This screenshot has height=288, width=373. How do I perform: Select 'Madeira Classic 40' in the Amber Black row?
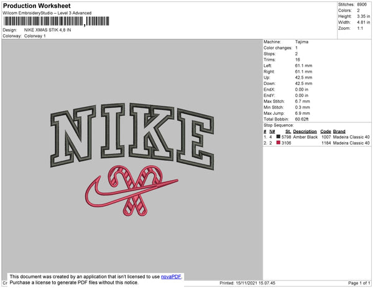tap(351, 137)
